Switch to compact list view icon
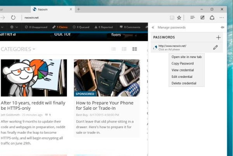Screen dimensions: 233x156 (114, 49)
